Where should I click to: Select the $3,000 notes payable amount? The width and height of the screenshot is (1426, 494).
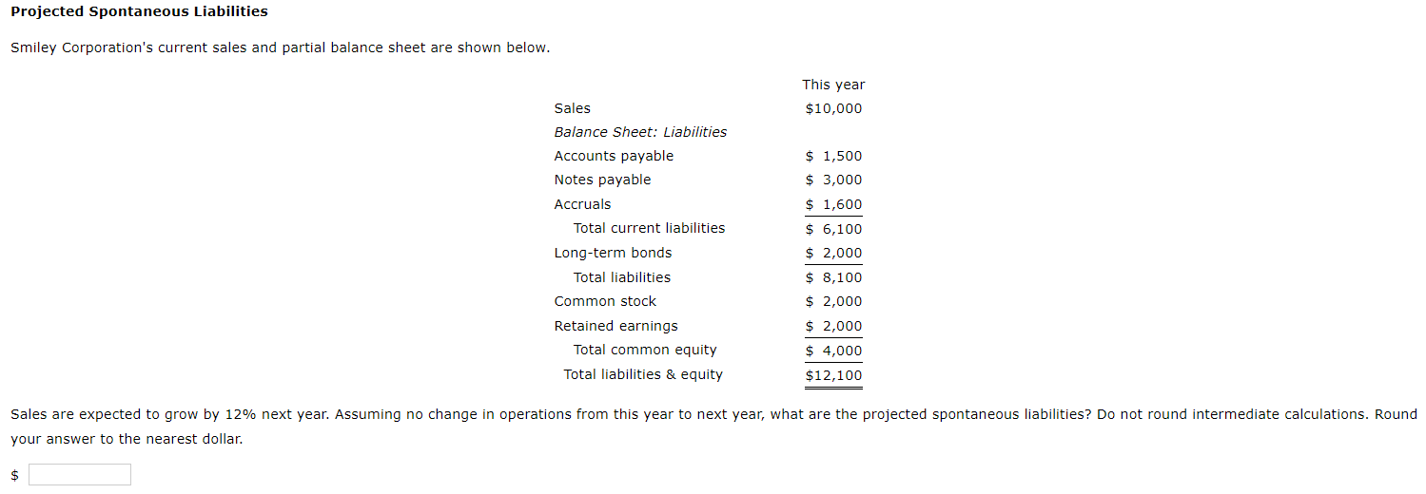tap(833, 180)
